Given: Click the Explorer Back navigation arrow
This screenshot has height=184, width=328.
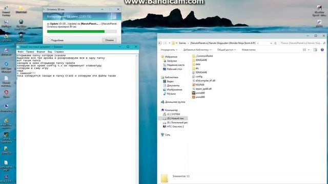Looking at the screenshot, I should 160,43.
